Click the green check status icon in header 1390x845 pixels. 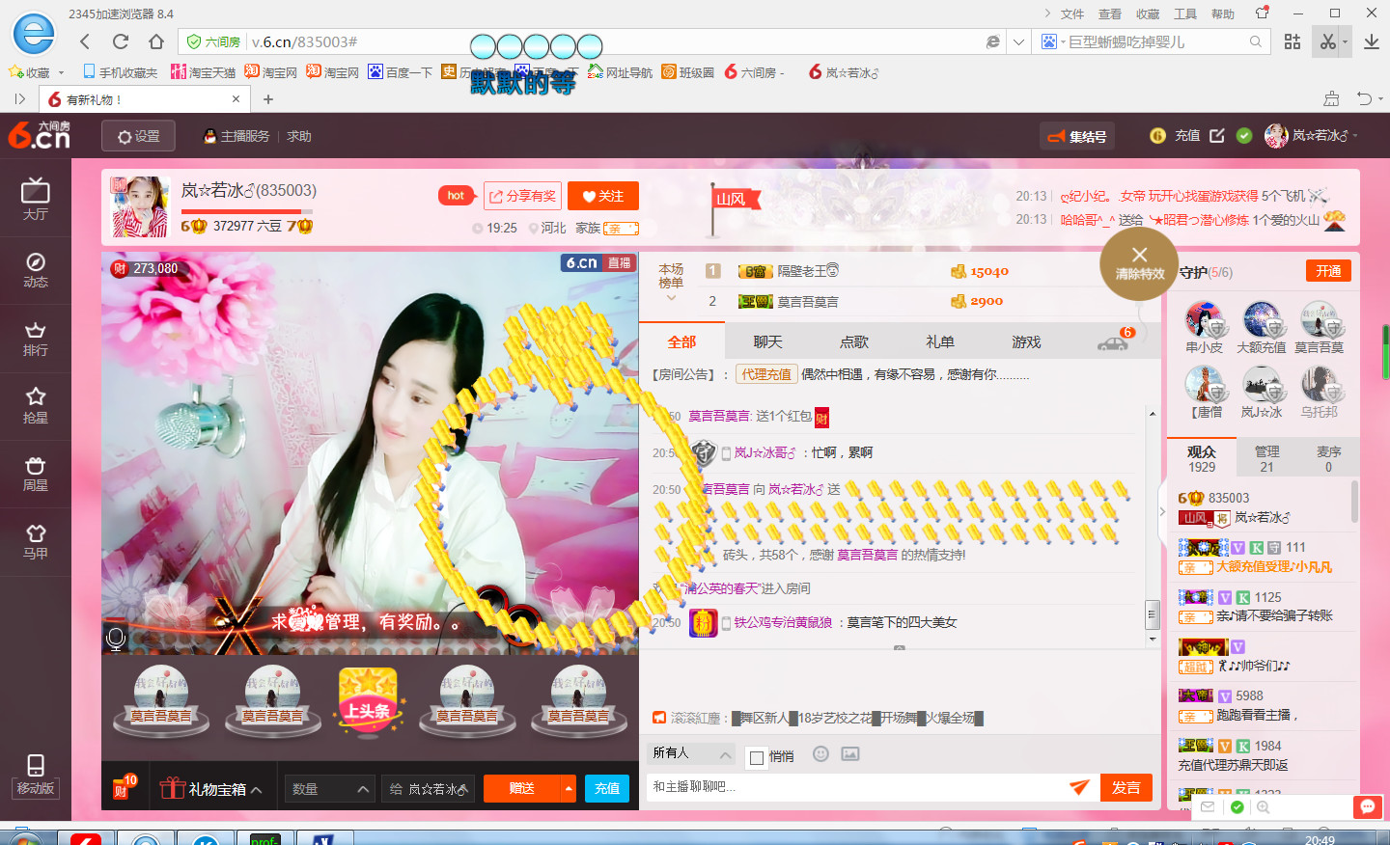tap(1244, 136)
